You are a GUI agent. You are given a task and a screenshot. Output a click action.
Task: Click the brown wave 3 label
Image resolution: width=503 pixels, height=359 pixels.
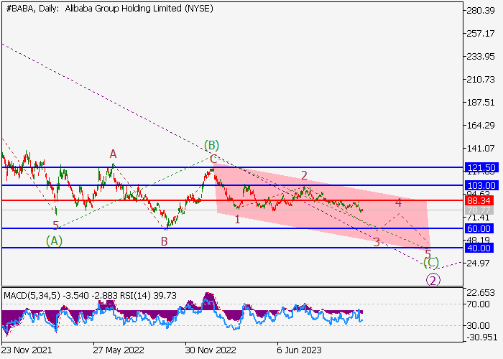(x=377, y=243)
